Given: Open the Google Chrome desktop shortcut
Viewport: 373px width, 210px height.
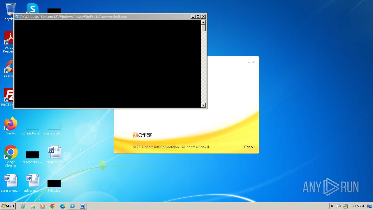Looking at the screenshot, I should tap(10, 156).
